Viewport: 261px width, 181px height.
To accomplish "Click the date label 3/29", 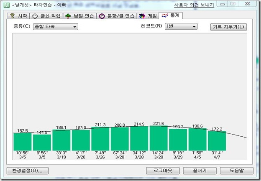I will tap(178, 157).
